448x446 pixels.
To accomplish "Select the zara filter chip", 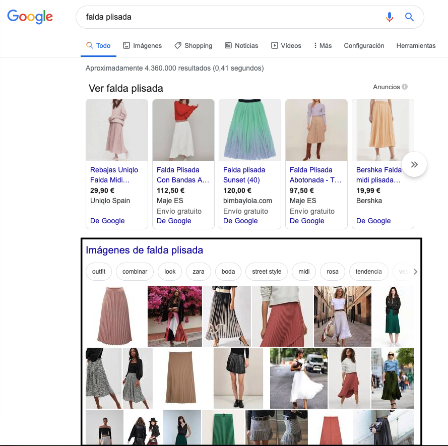I will [x=198, y=271].
